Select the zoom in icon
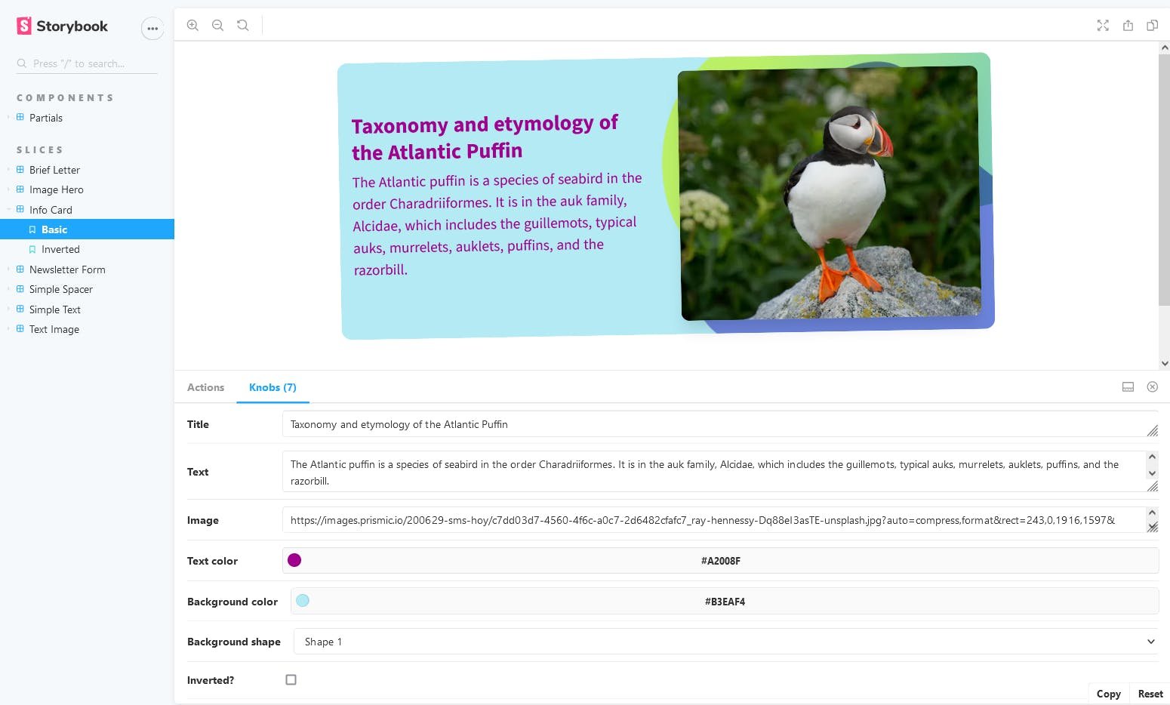This screenshot has width=1170, height=705. point(192,25)
